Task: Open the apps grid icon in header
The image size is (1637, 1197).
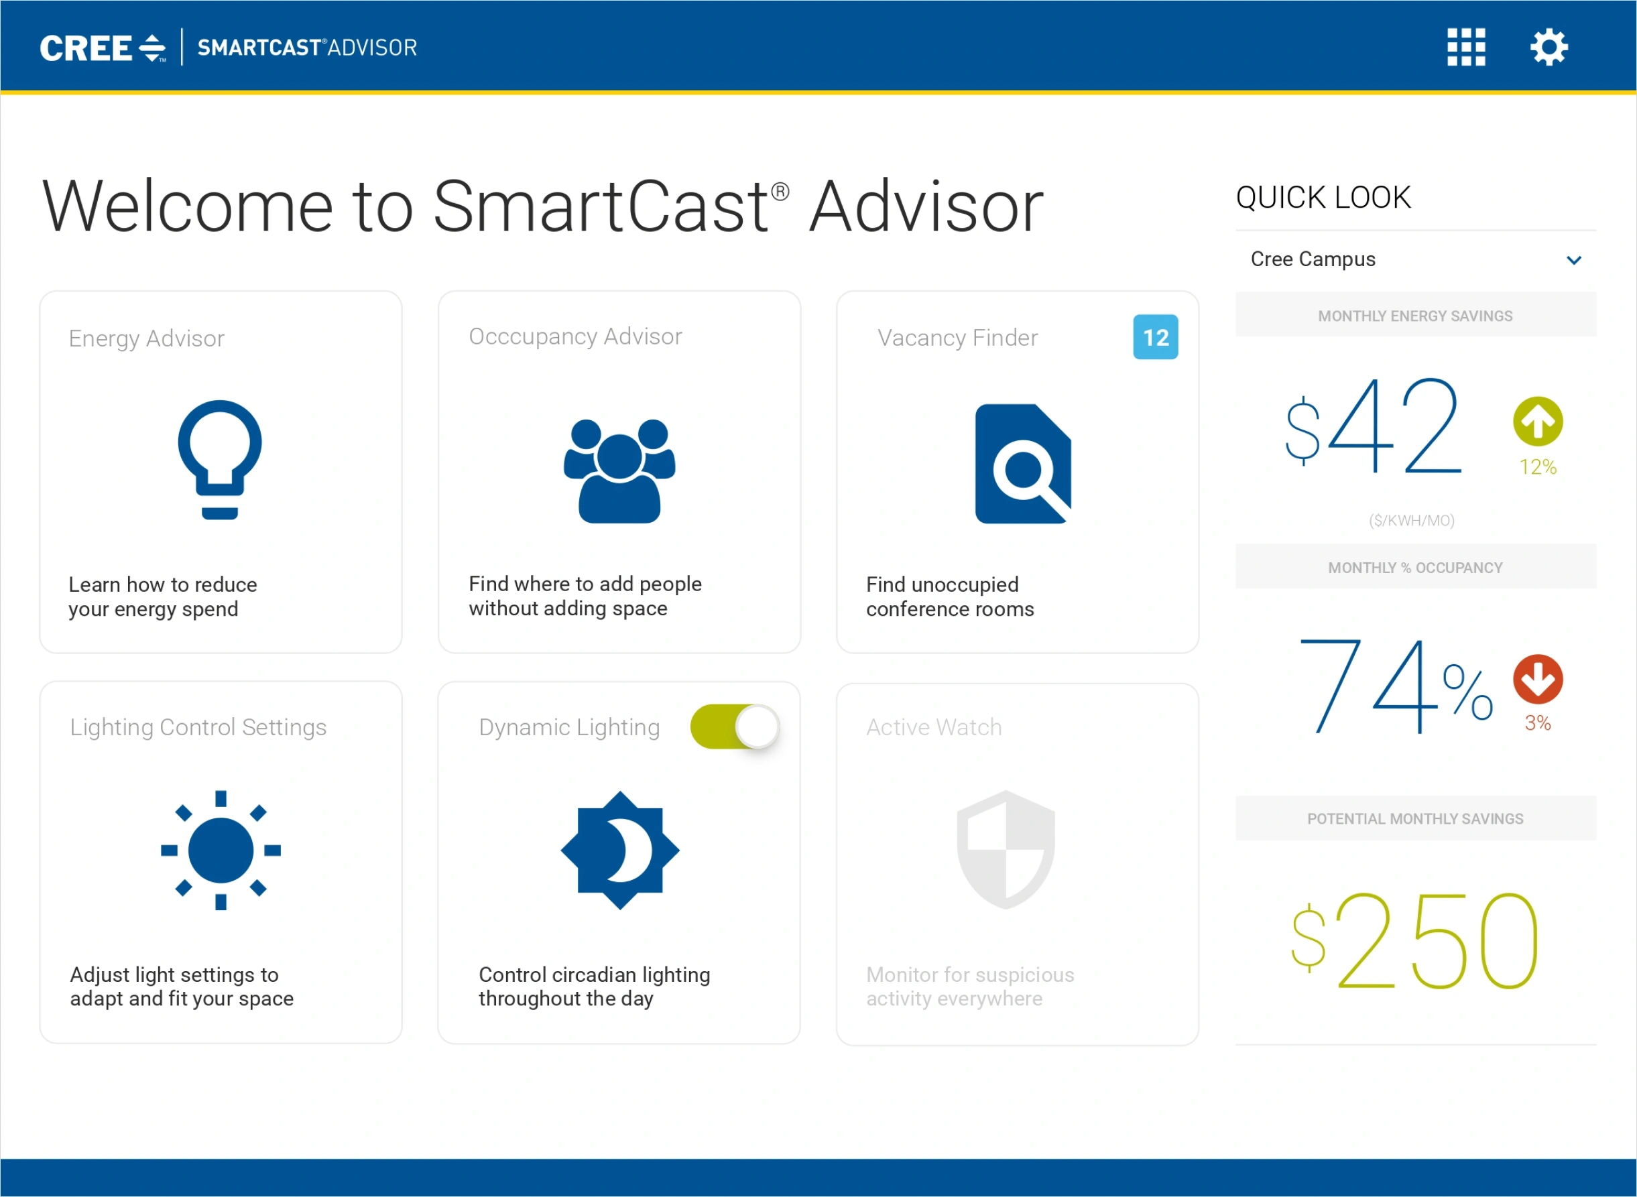Action: pos(1465,47)
